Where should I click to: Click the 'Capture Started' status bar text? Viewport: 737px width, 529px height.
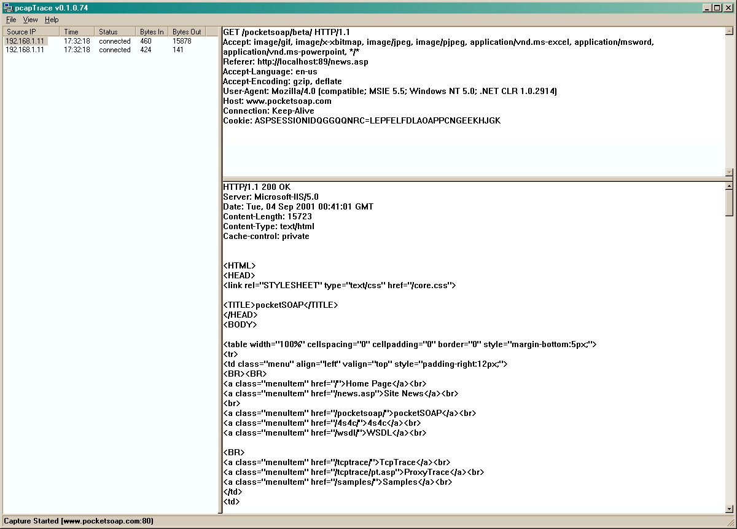click(x=79, y=521)
